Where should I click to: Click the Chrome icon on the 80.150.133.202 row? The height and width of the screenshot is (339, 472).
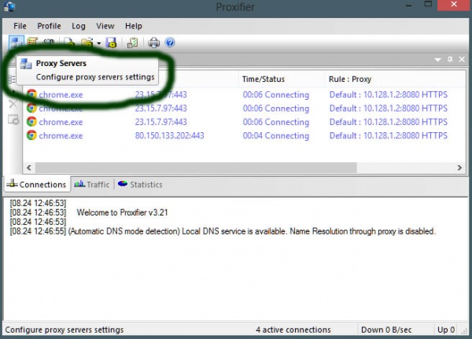[x=31, y=135]
